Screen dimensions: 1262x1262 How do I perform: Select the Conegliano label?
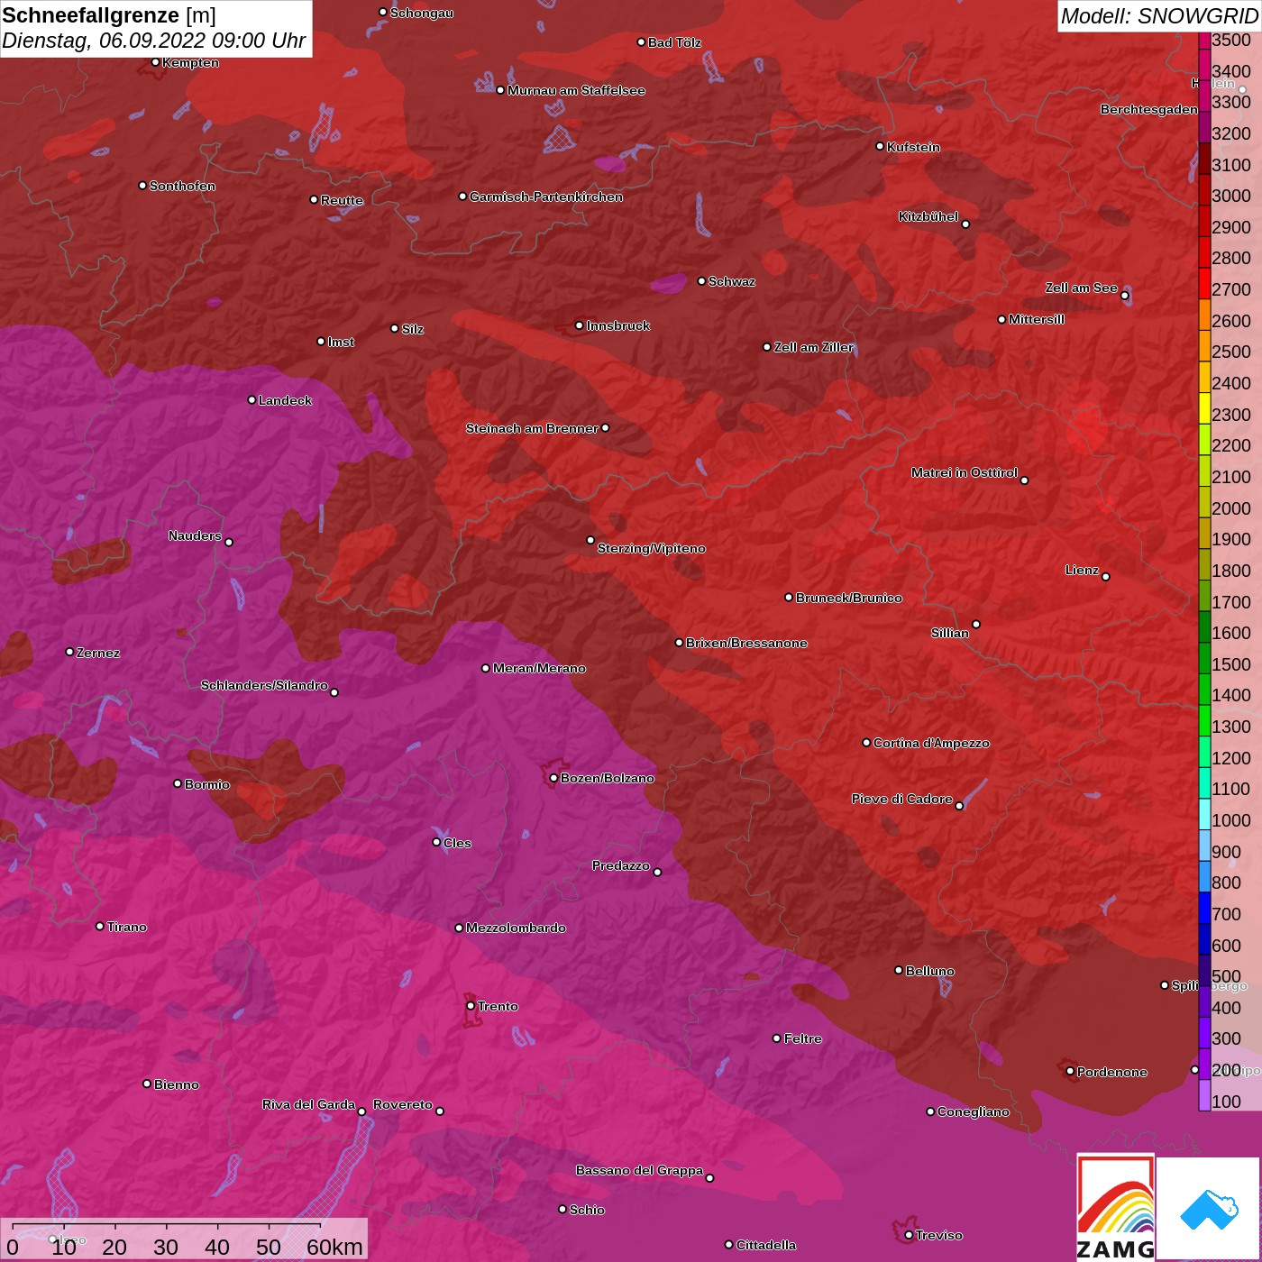coord(973,1111)
